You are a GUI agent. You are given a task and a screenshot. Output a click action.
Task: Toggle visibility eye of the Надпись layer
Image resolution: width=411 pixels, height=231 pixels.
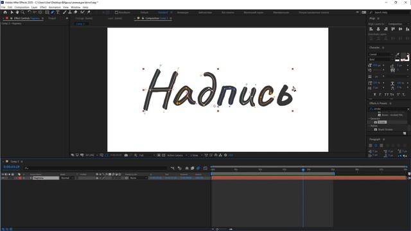pyautogui.click(x=3, y=178)
